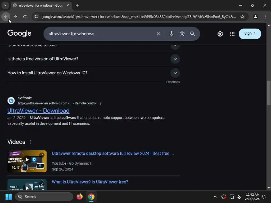Click the Softonic site favicon
Viewport: 271px width, 203px height.
11,101
